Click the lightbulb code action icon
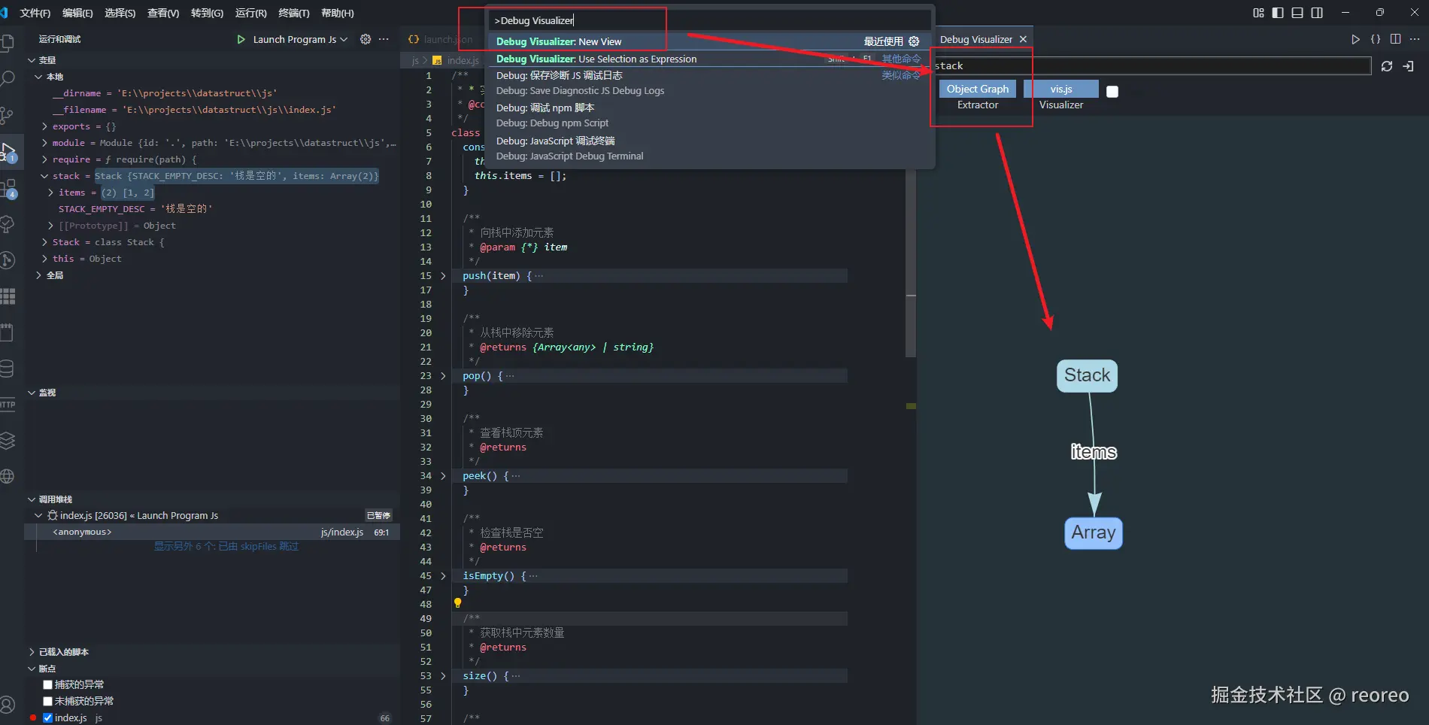 457,603
